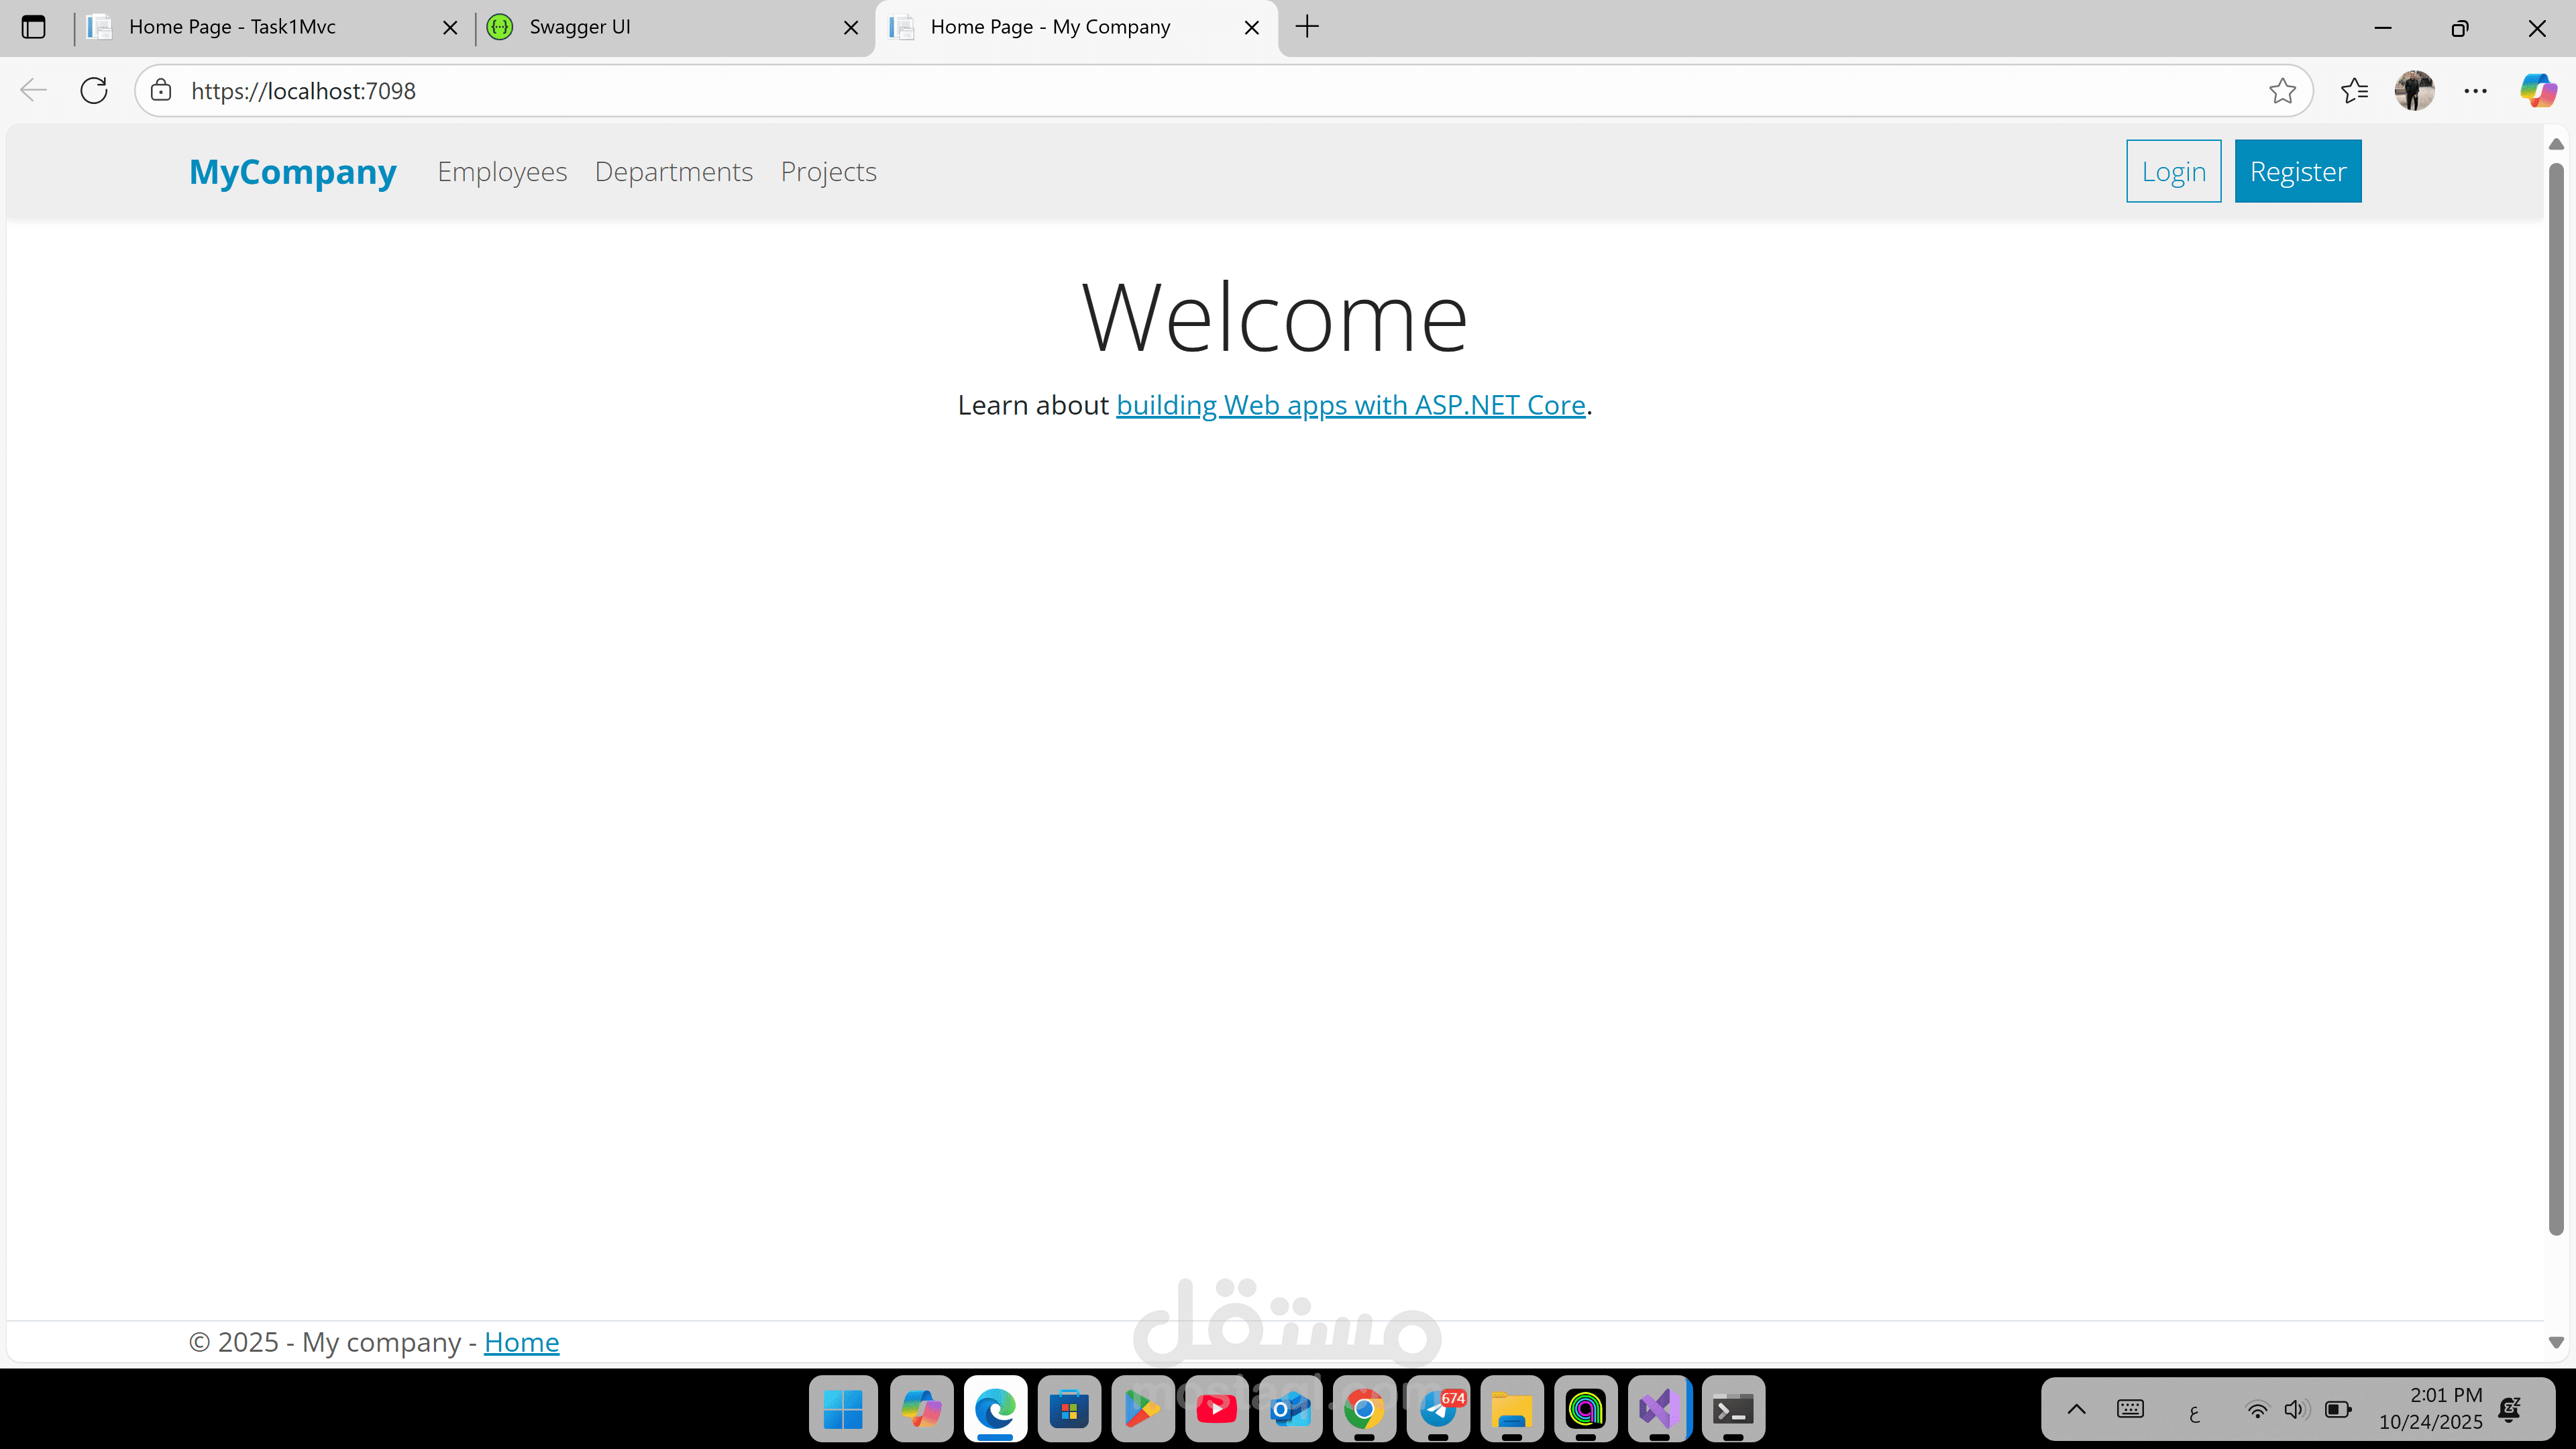
Task: Open Google Play from taskbar
Action: (1142, 1409)
